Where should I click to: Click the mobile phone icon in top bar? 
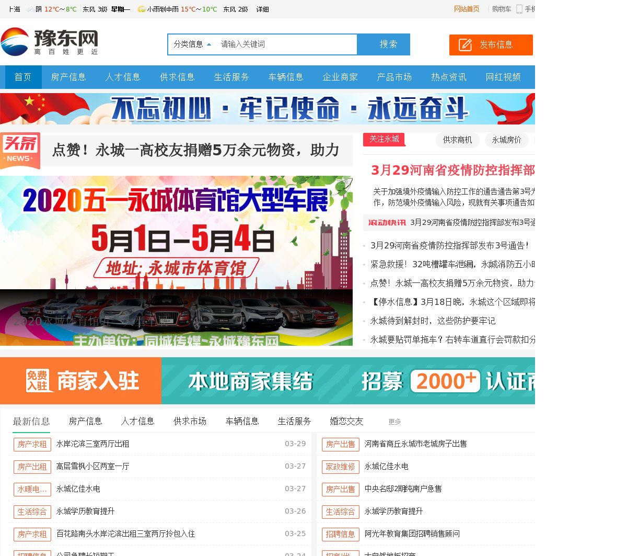pyautogui.click(x=519, y=9)
